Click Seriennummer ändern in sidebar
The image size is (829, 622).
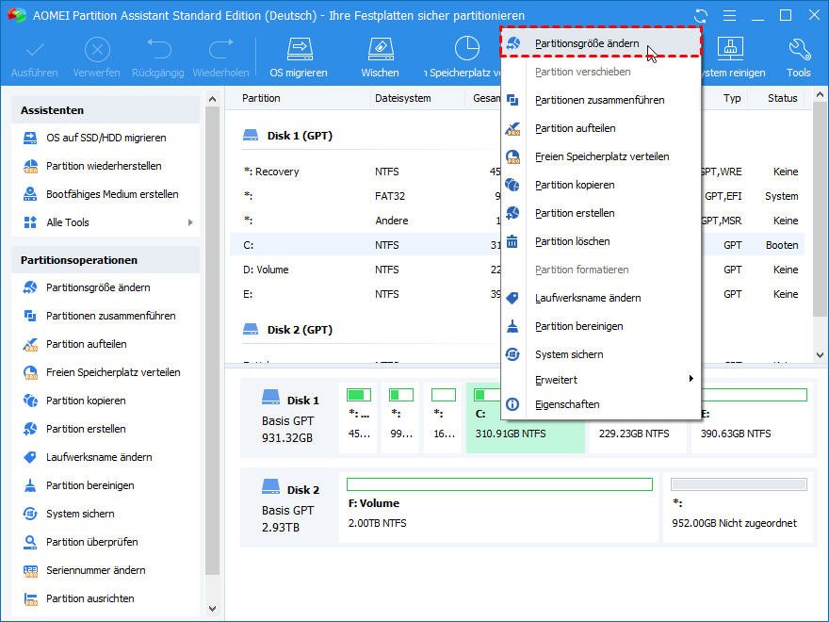[95, 571]
